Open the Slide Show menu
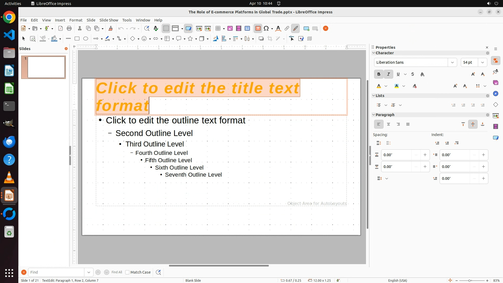This screenshot has width=503, height=283. [109, 20]
